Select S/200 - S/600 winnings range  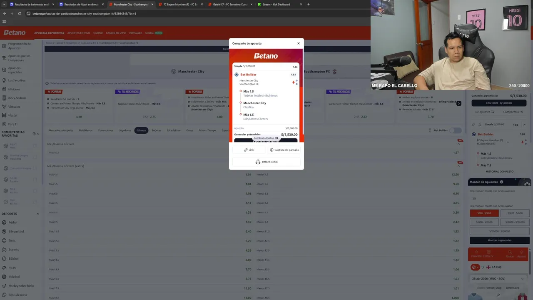point(515,213)
